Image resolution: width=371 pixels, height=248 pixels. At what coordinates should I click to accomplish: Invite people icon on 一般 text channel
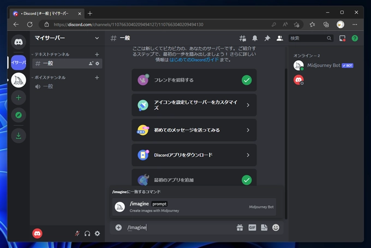point(91,63)
